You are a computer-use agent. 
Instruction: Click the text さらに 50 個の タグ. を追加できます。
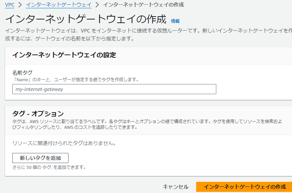tap(49, 167)
